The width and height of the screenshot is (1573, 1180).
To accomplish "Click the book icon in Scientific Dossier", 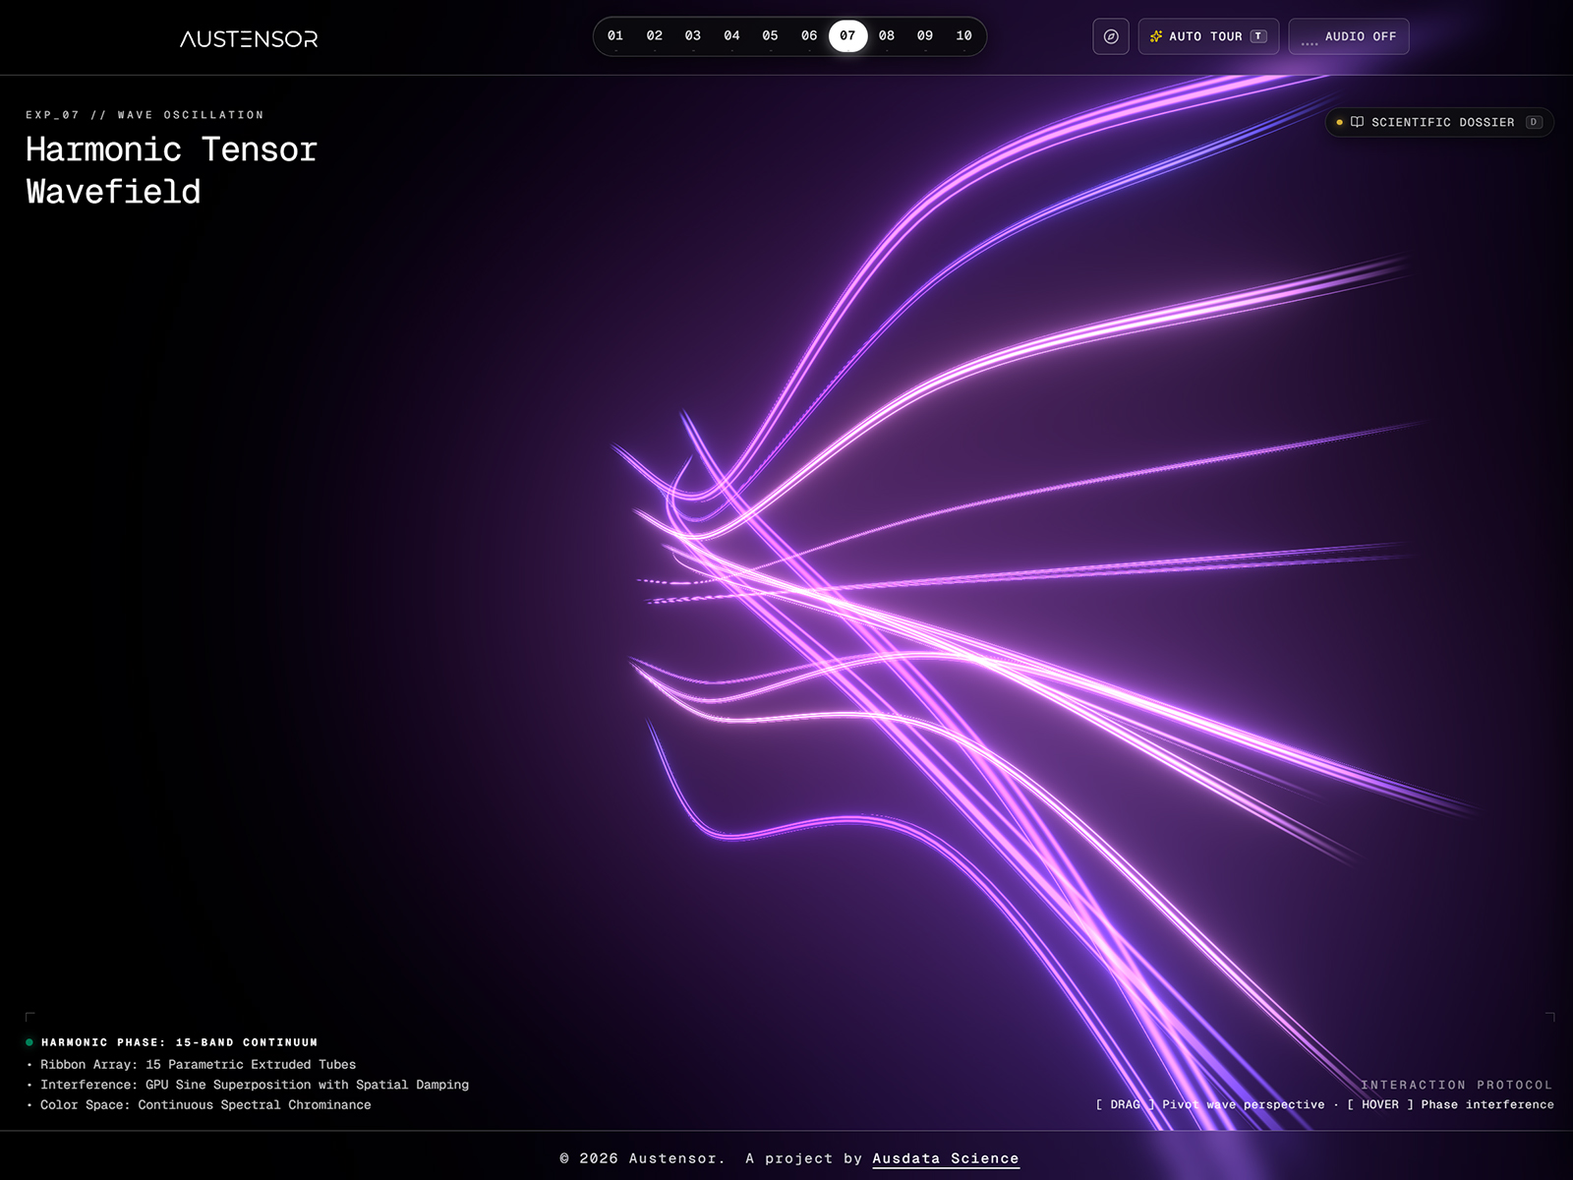I will tap(1357, 122).
